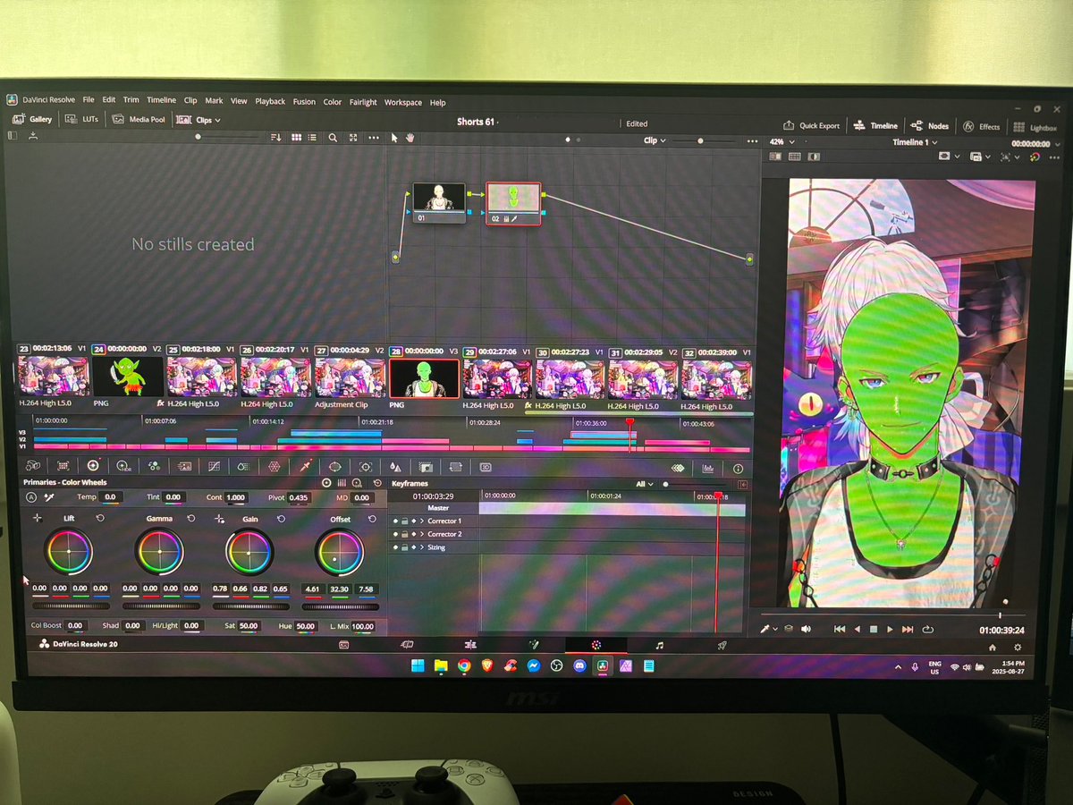Screen dimensions: 1073x805
Task: Select the Tracker tool icon
Action: click(365, 466)
